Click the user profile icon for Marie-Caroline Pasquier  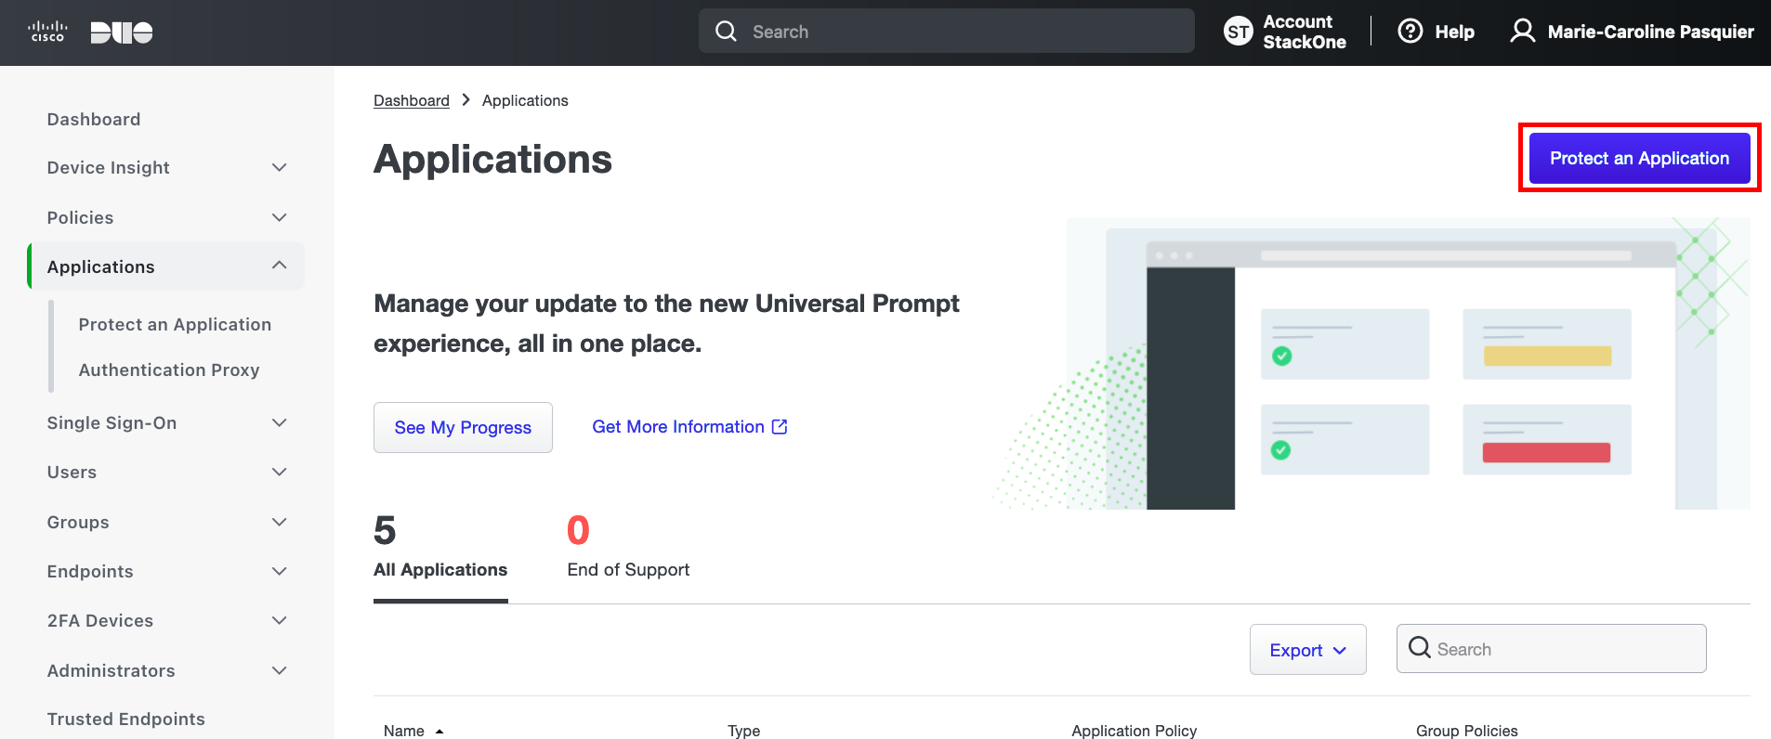1522,32
